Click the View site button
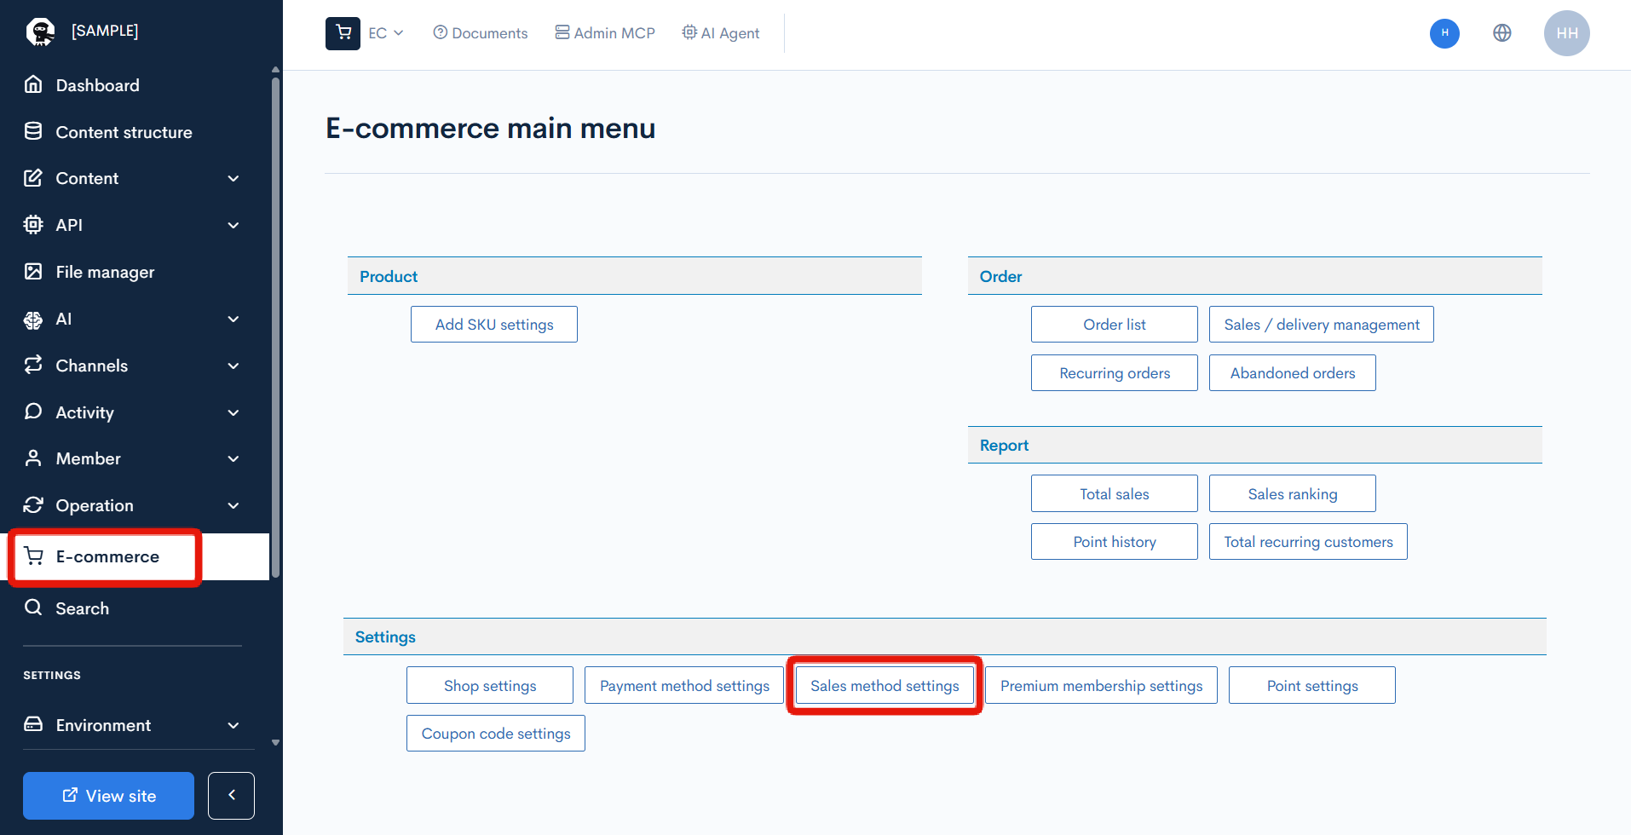Image resolution: width=1631 pixels, height=835 pixels. (x=108, y=796)
